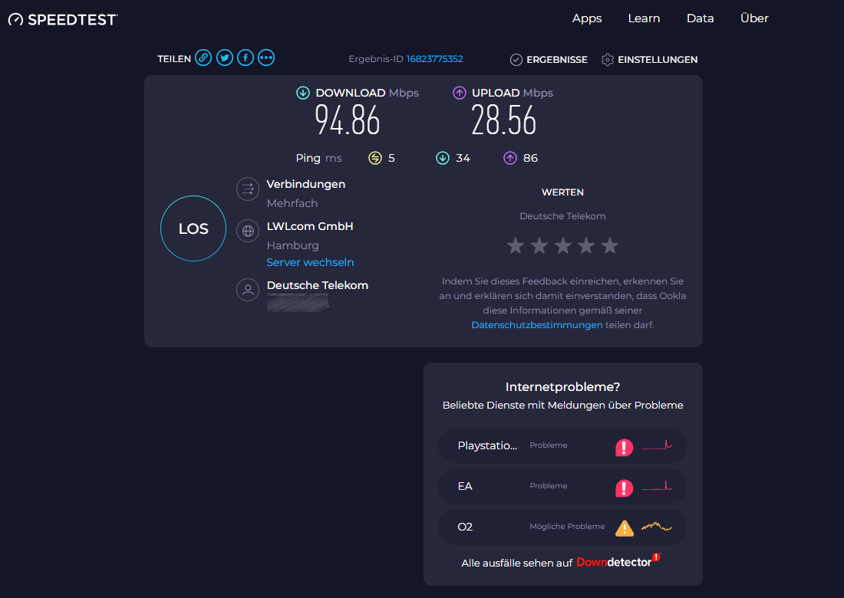Click the server globe icon
The image size is (844, 598).
[248, 232]
